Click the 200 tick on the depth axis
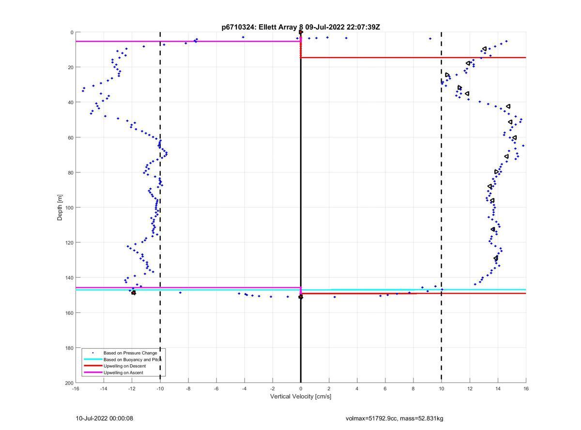Screen dimensions: 581x430 point(69,383)
